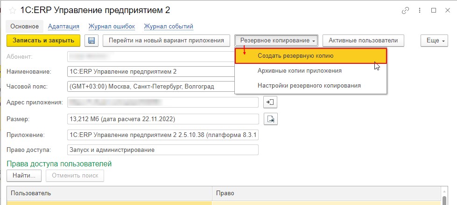Image resolution: width=457 pixels, height=205 pixels.
Task: Open the Еще dropdown menu
Action: pyautogui.click(x=434, y=41)
